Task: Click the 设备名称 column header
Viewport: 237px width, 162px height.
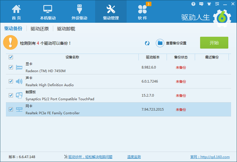Action: point(72,57)
